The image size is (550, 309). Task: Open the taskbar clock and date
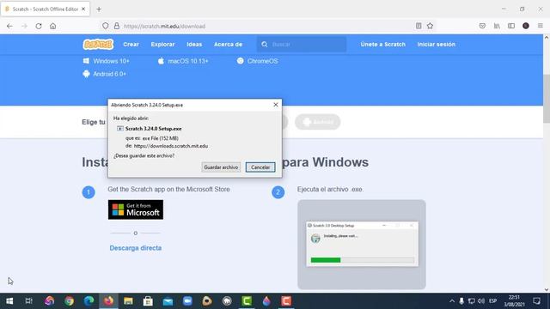[514, 301]
